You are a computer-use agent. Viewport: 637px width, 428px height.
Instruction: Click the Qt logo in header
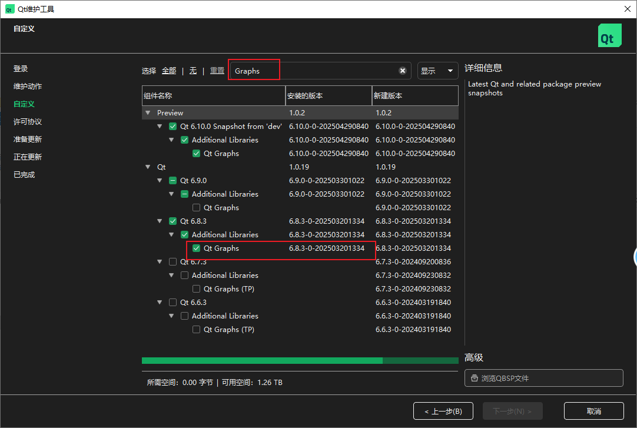coord(609,36)
